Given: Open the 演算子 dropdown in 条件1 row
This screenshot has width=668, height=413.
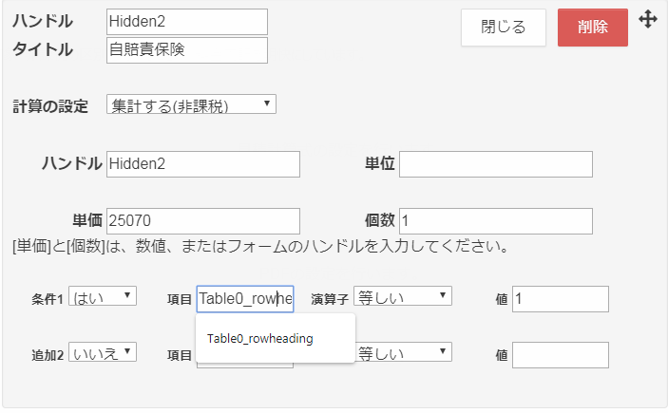Looking at the screenshot, I should tap(403, 297).
